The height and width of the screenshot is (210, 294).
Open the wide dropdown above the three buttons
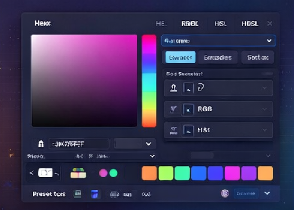[x=218, y=41]
